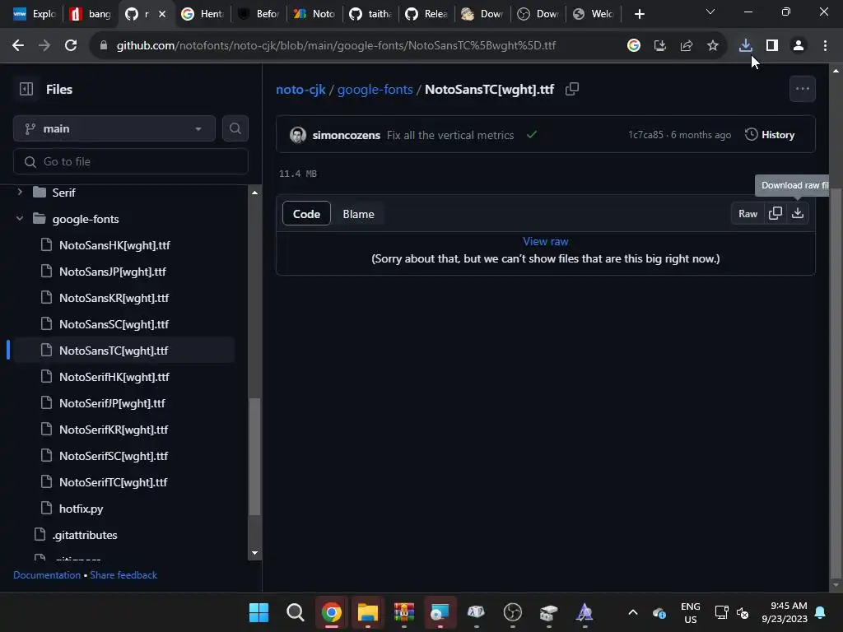Click file tree scroll down arrow
843x632 pixels.
(255, 552)
